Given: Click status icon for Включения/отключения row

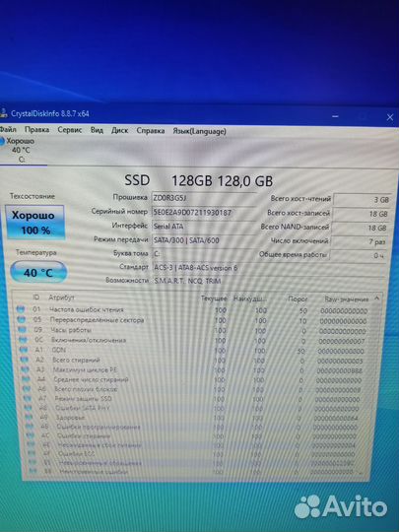Looking at the screenshot, I should click(23, 340).
